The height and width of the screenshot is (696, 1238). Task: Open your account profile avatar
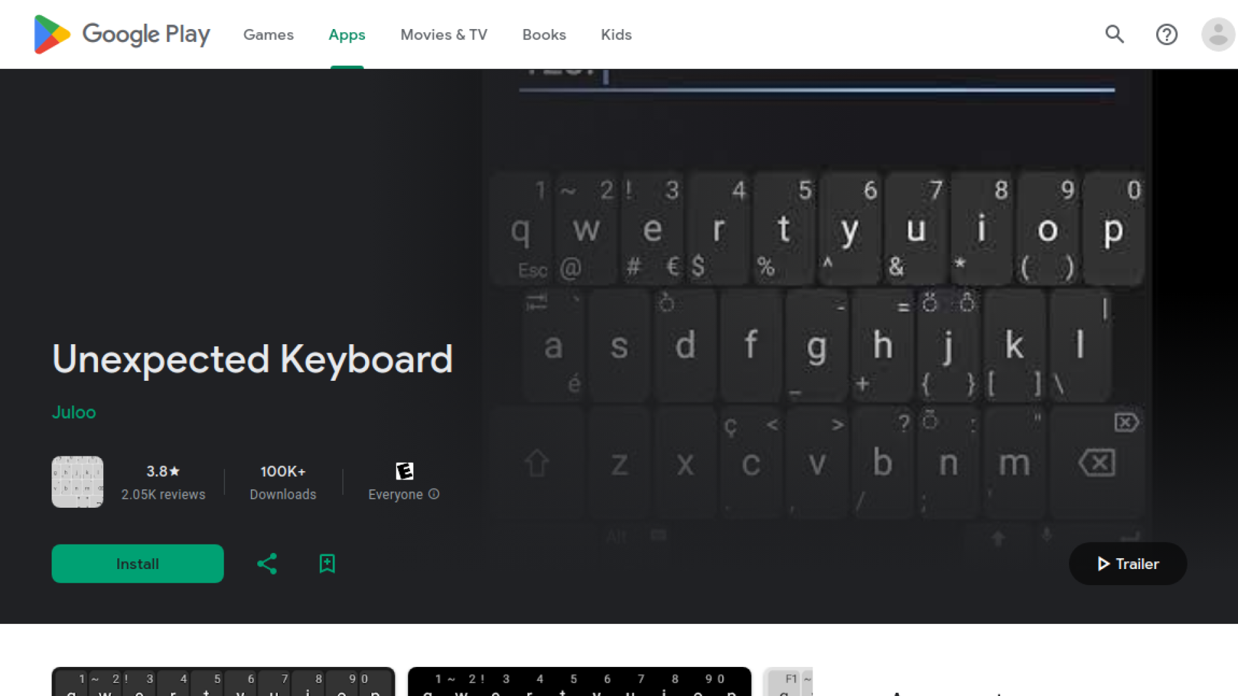click(1217, 35)
